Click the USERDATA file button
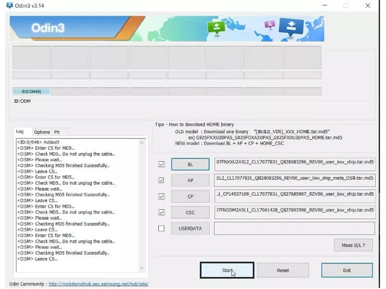 [191, 228]
